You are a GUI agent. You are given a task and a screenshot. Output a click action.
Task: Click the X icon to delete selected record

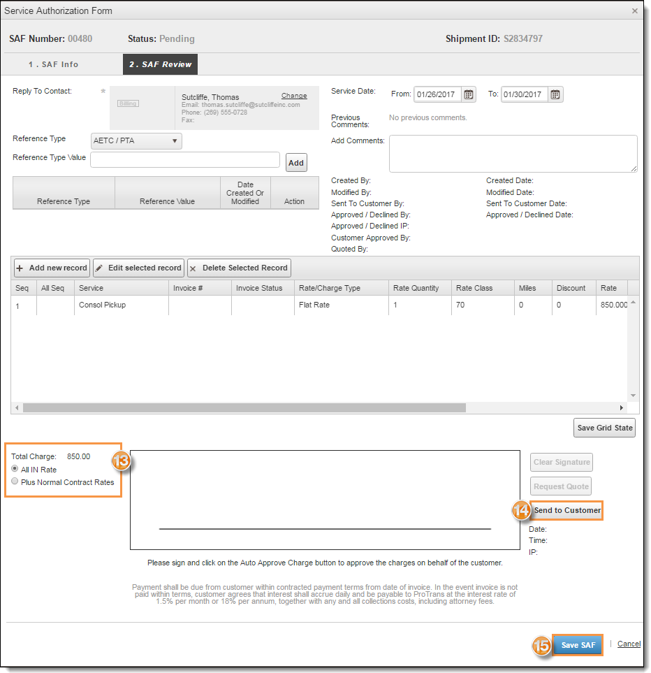click(x=194, y=268)
